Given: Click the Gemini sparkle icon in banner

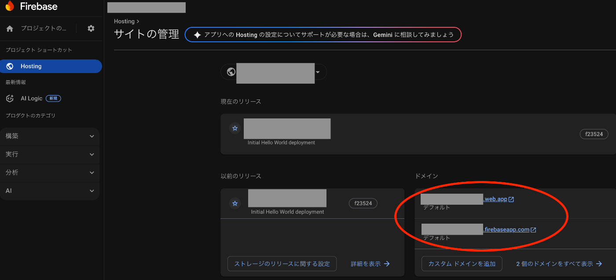Looking at the screenshot, I should [198, 35].
